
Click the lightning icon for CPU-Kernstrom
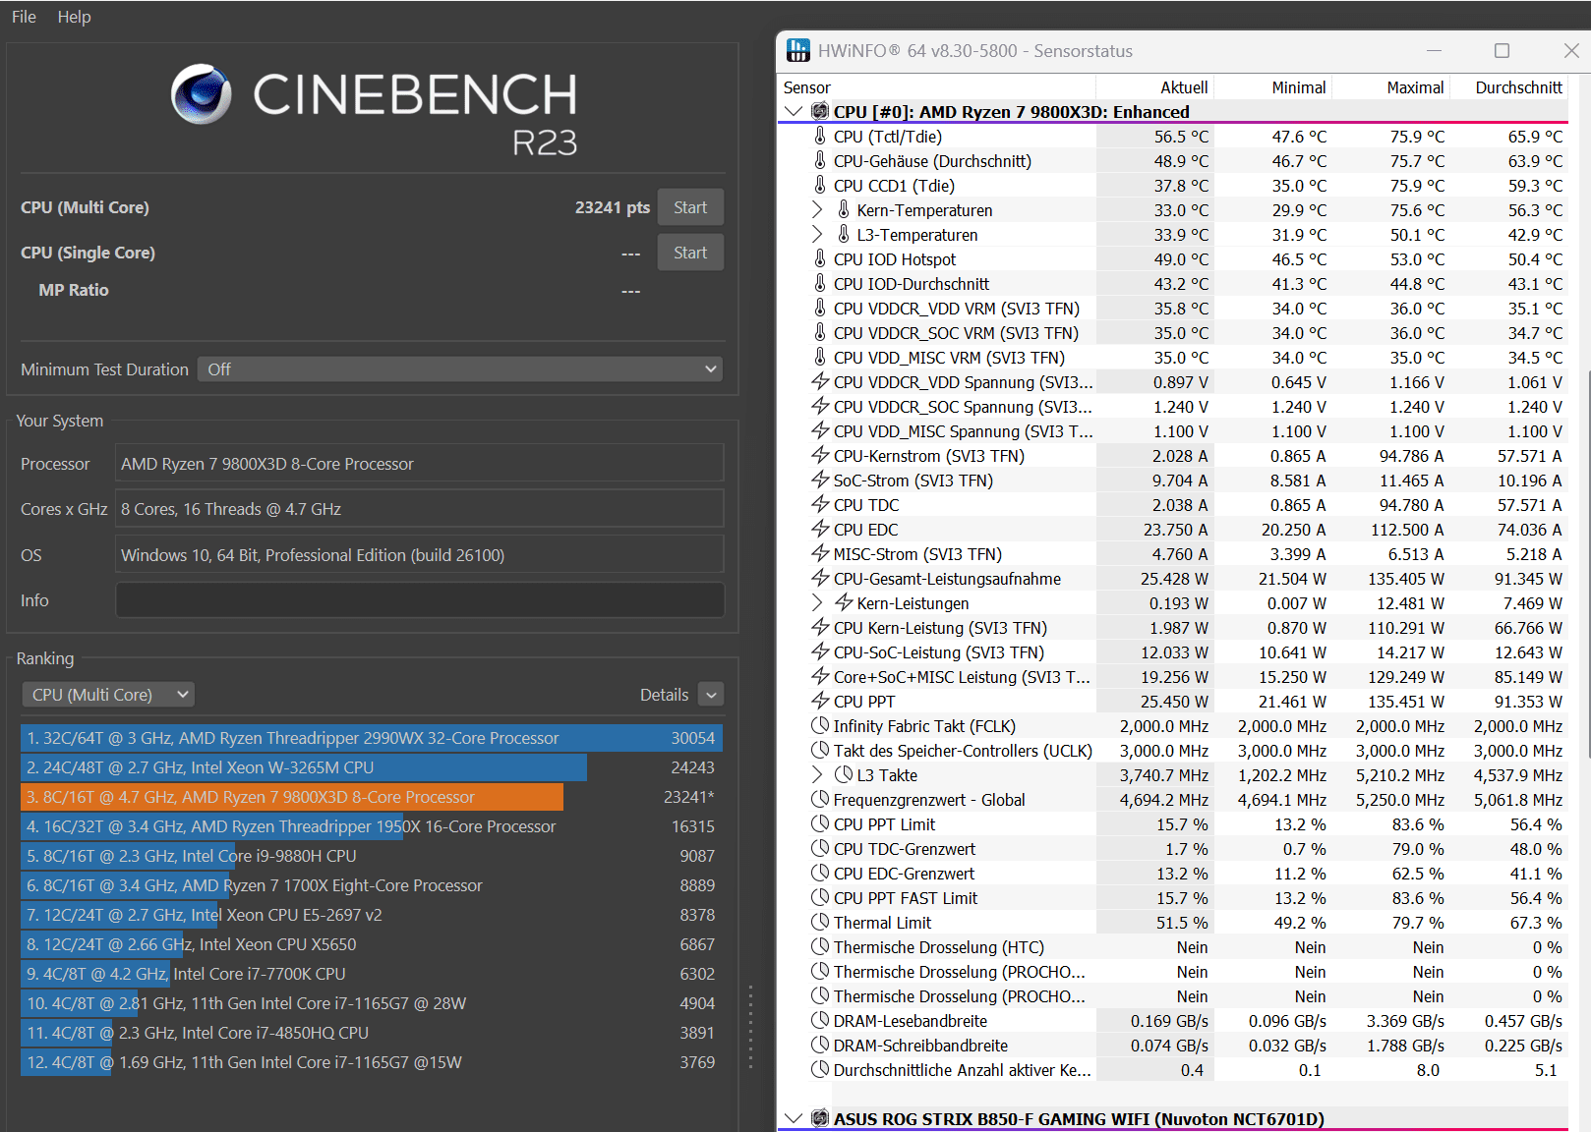click(x=820, y=456)
